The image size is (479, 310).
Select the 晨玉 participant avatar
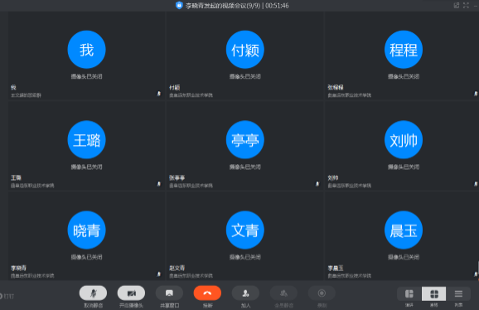click(404, 230)
